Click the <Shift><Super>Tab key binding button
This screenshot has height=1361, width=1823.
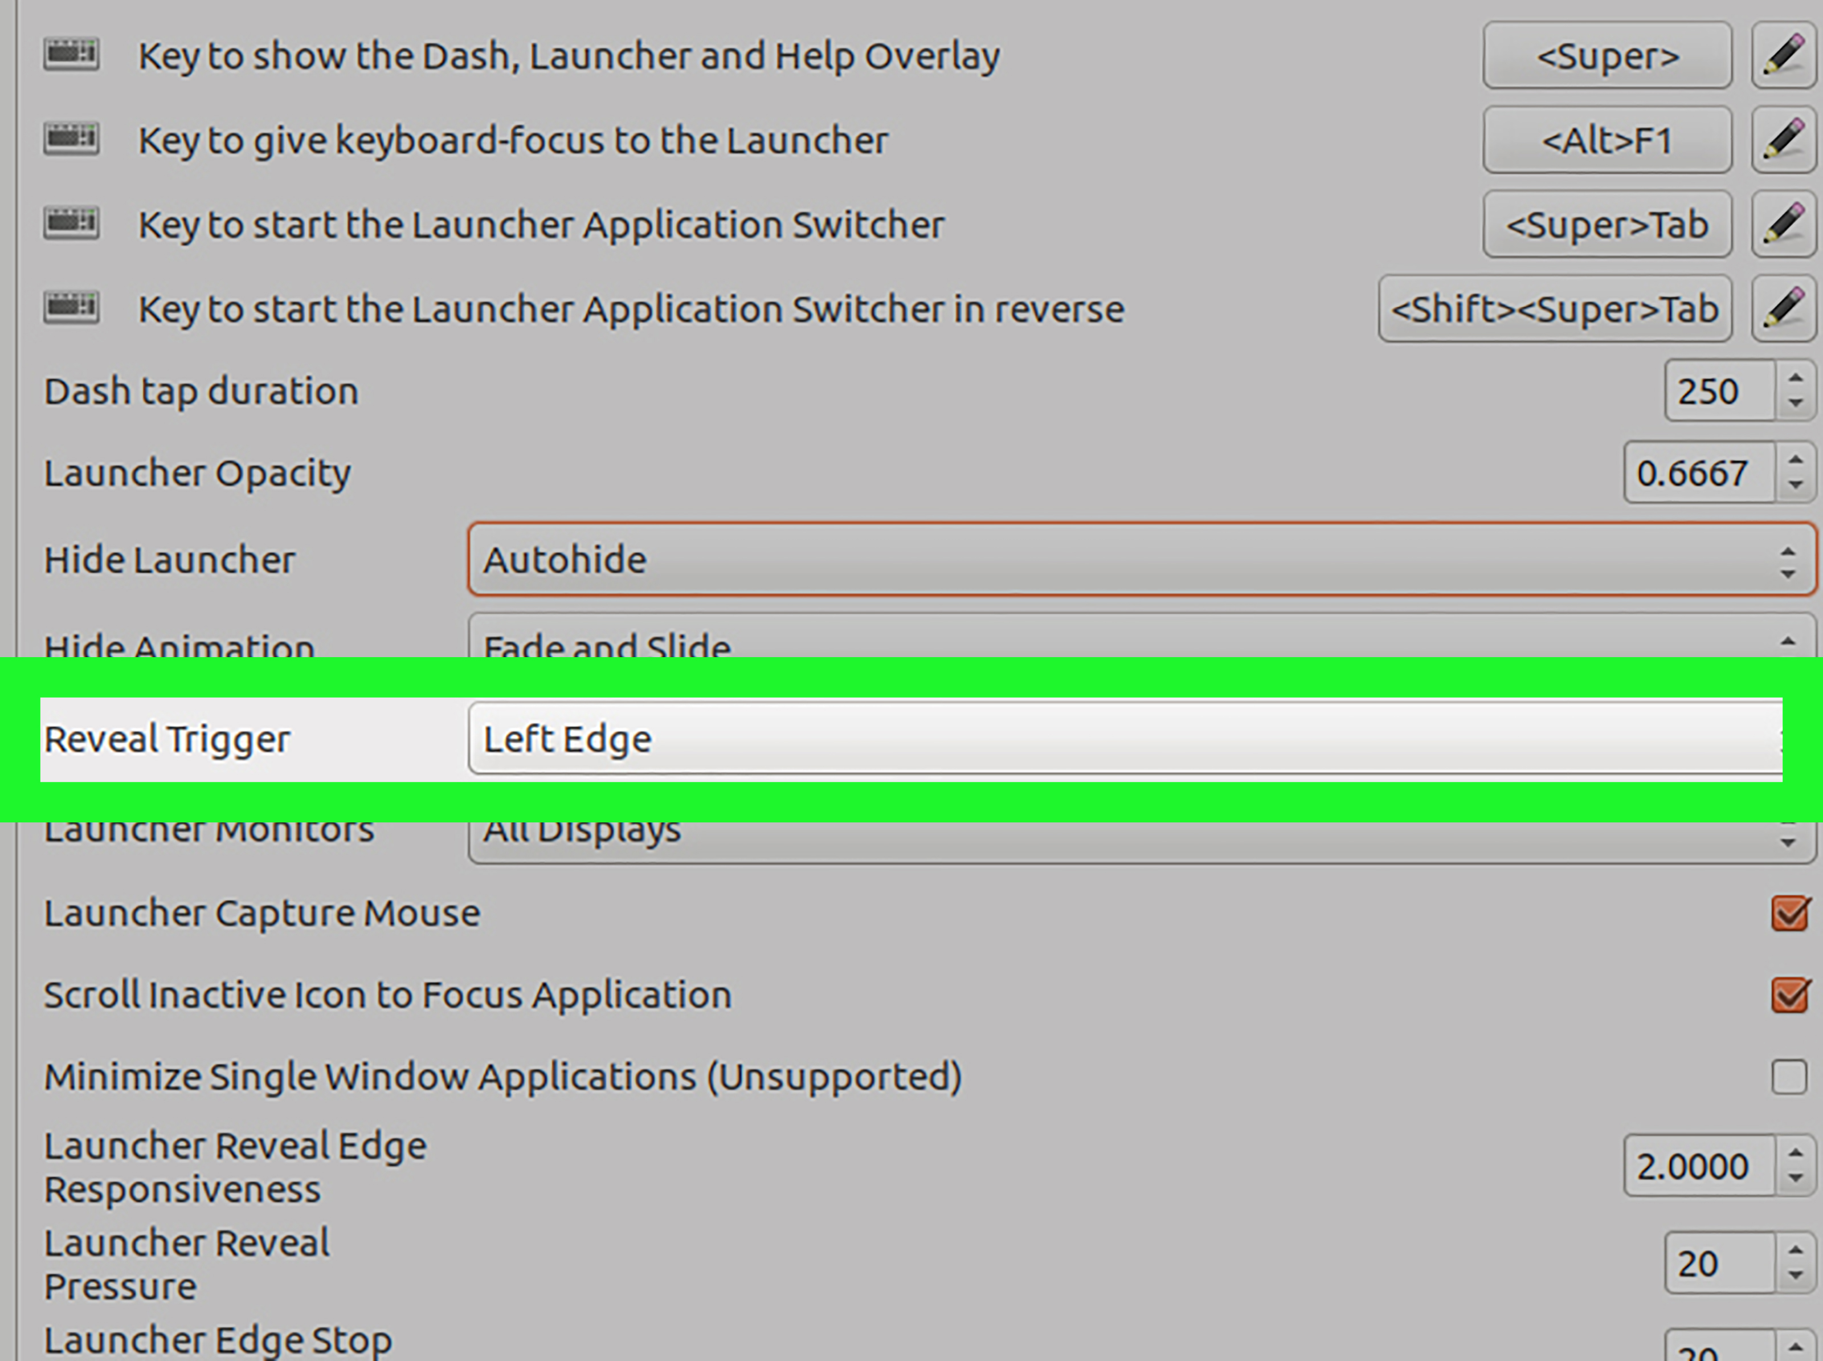pyautogui.click(x=1555, y=309)
